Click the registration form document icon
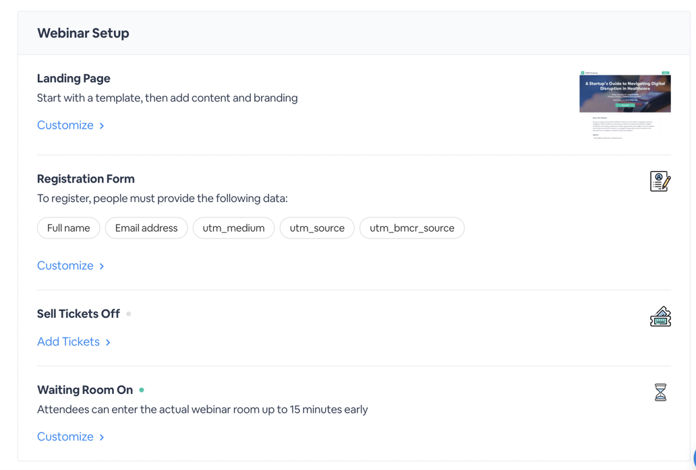Image resolution: width=696 pixels, height=470 pixels. 660,180
